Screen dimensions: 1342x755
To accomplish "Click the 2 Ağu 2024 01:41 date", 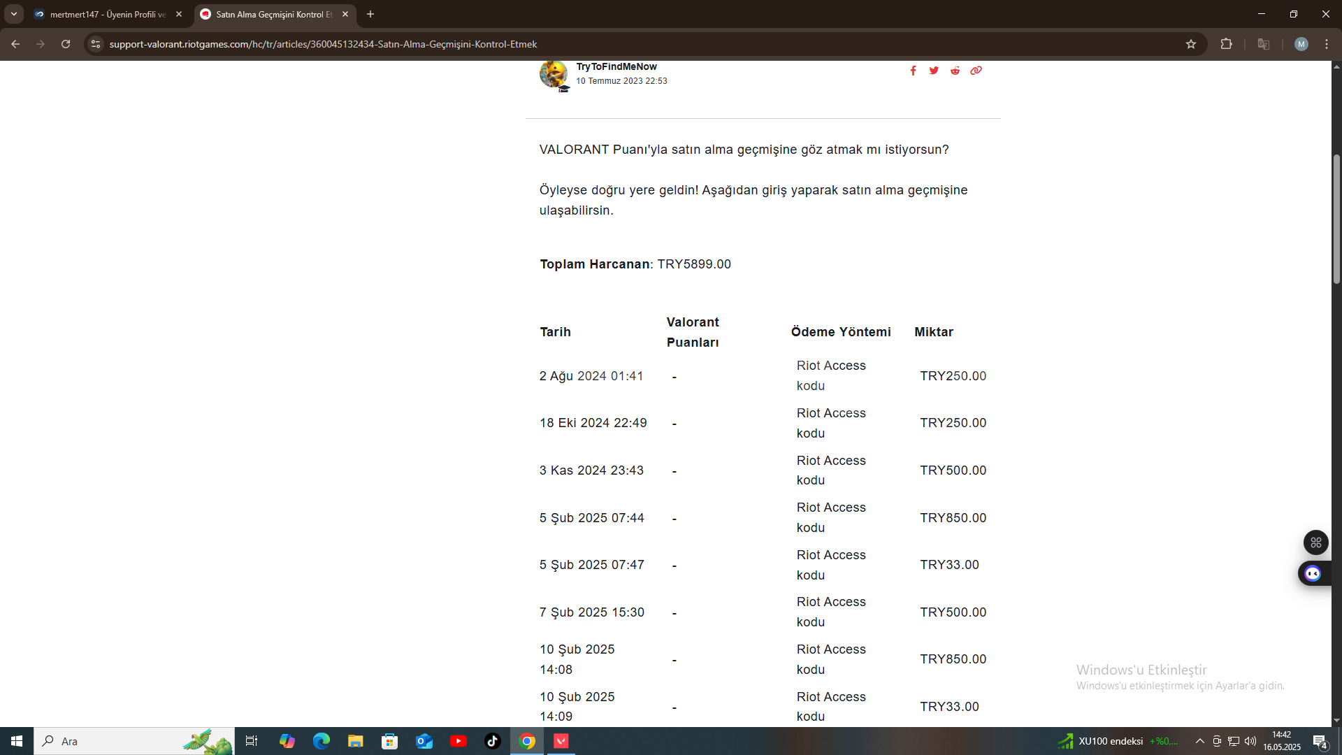I will click(x=591, y=376).
